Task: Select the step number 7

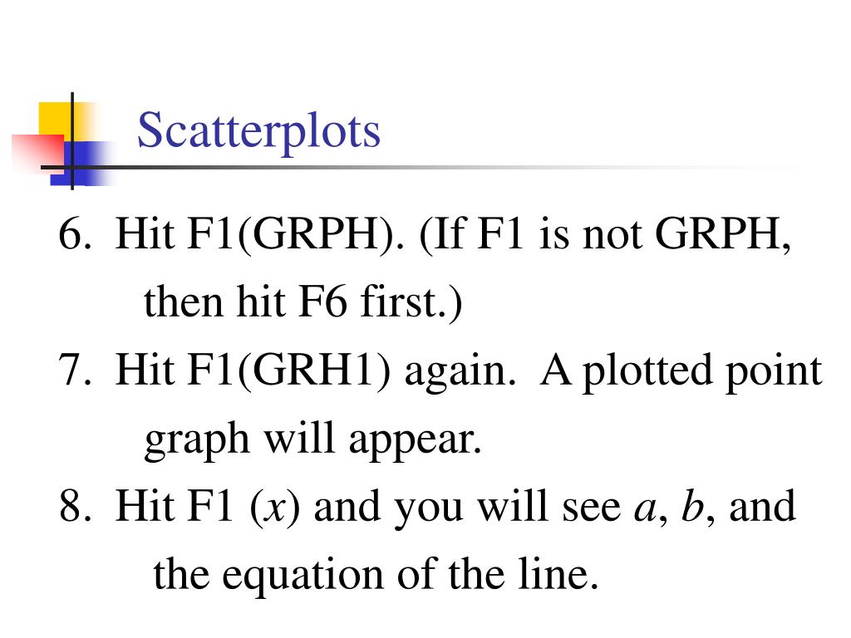Action: click(75, 370)
